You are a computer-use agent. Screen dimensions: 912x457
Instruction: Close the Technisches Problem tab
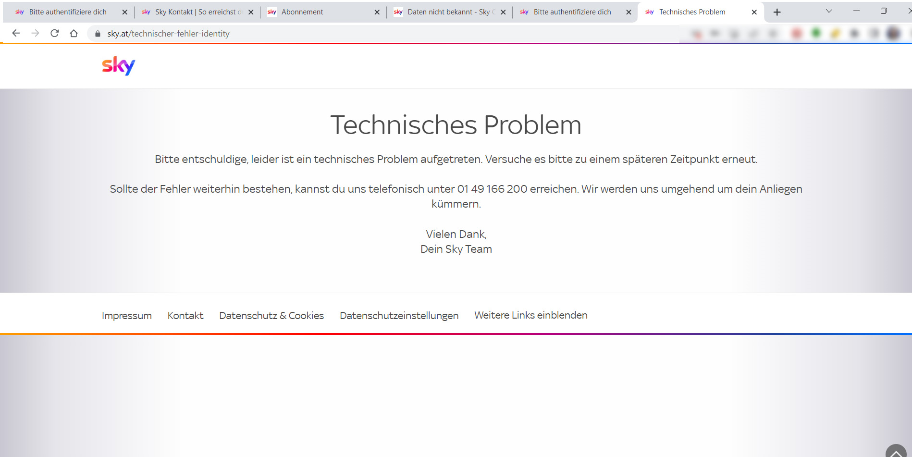pyautogui.click(x=754, y=12)
